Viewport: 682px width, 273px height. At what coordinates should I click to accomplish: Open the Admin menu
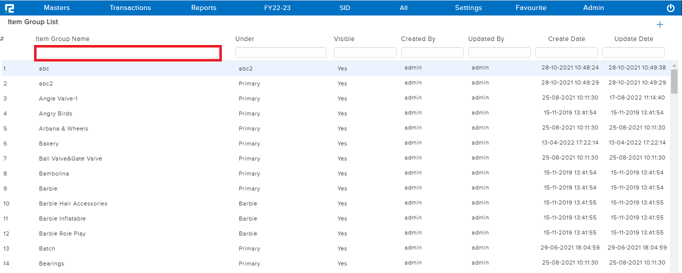pos(593,8)
